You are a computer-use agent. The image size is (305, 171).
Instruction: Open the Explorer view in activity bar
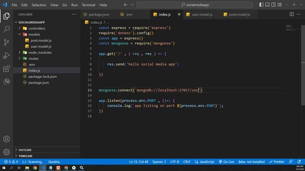(x=6, y=16)
